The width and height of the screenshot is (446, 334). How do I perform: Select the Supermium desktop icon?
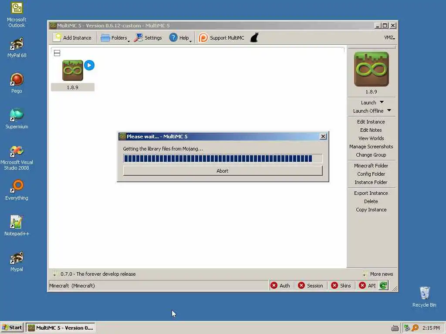pyautogui.click(x=17, y=119)
